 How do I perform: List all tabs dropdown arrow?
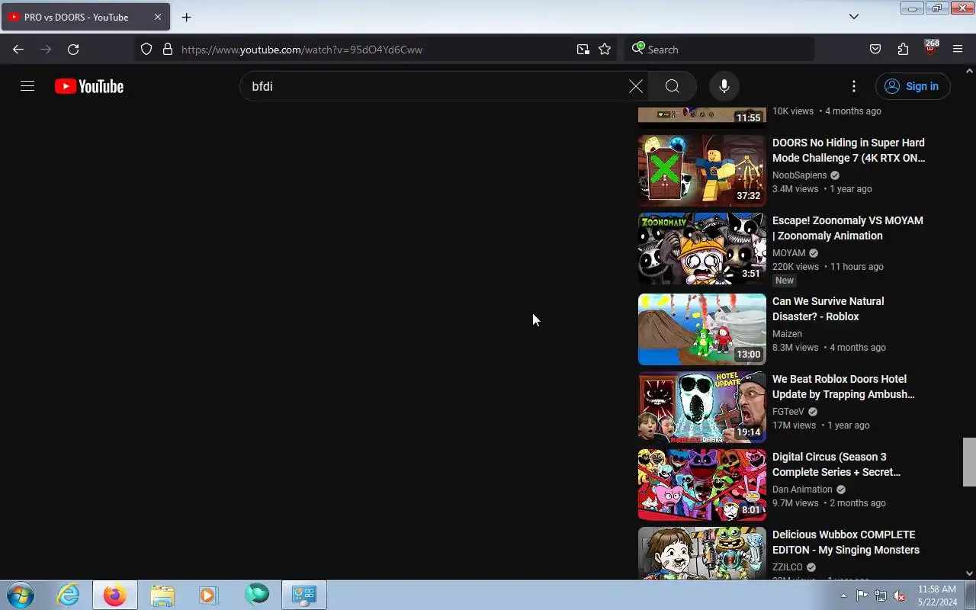tap(854, 17)
